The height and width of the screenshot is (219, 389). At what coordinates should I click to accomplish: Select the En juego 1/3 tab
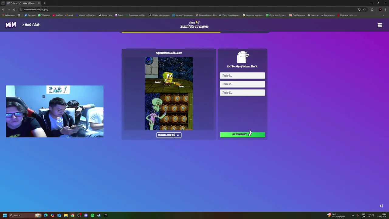pyautogui.click(x=23, y=3)
